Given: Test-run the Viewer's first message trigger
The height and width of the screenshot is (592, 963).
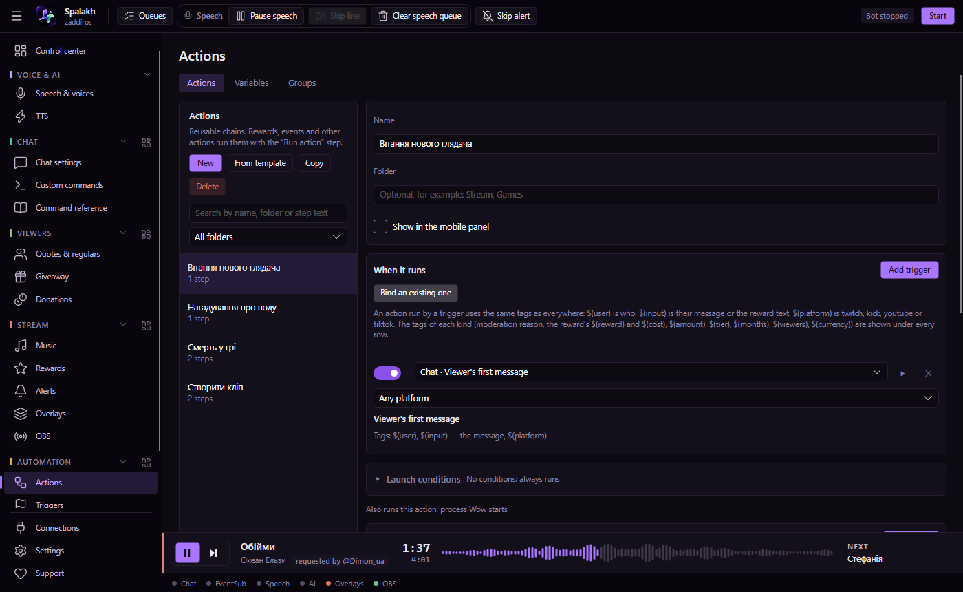Looking at the screenshot, I should (902, 373).
